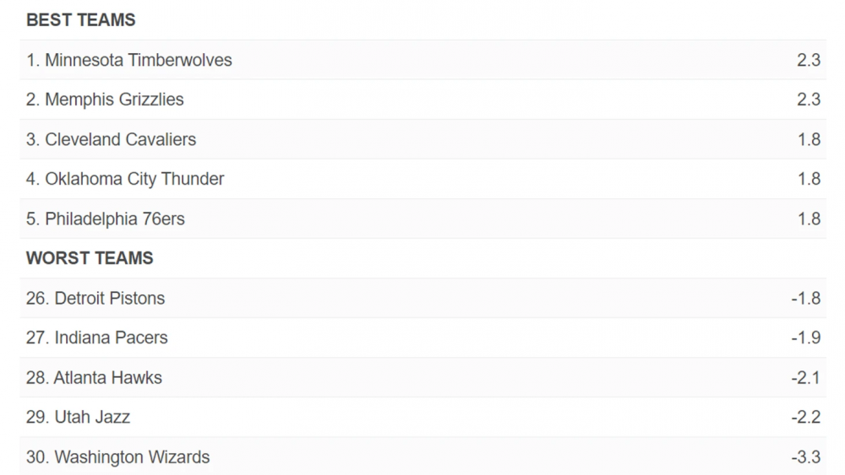Click the Cavaliers 1.8 rating value
The height and width of the screenshot is (475, 845).
[x=808, y=139]
